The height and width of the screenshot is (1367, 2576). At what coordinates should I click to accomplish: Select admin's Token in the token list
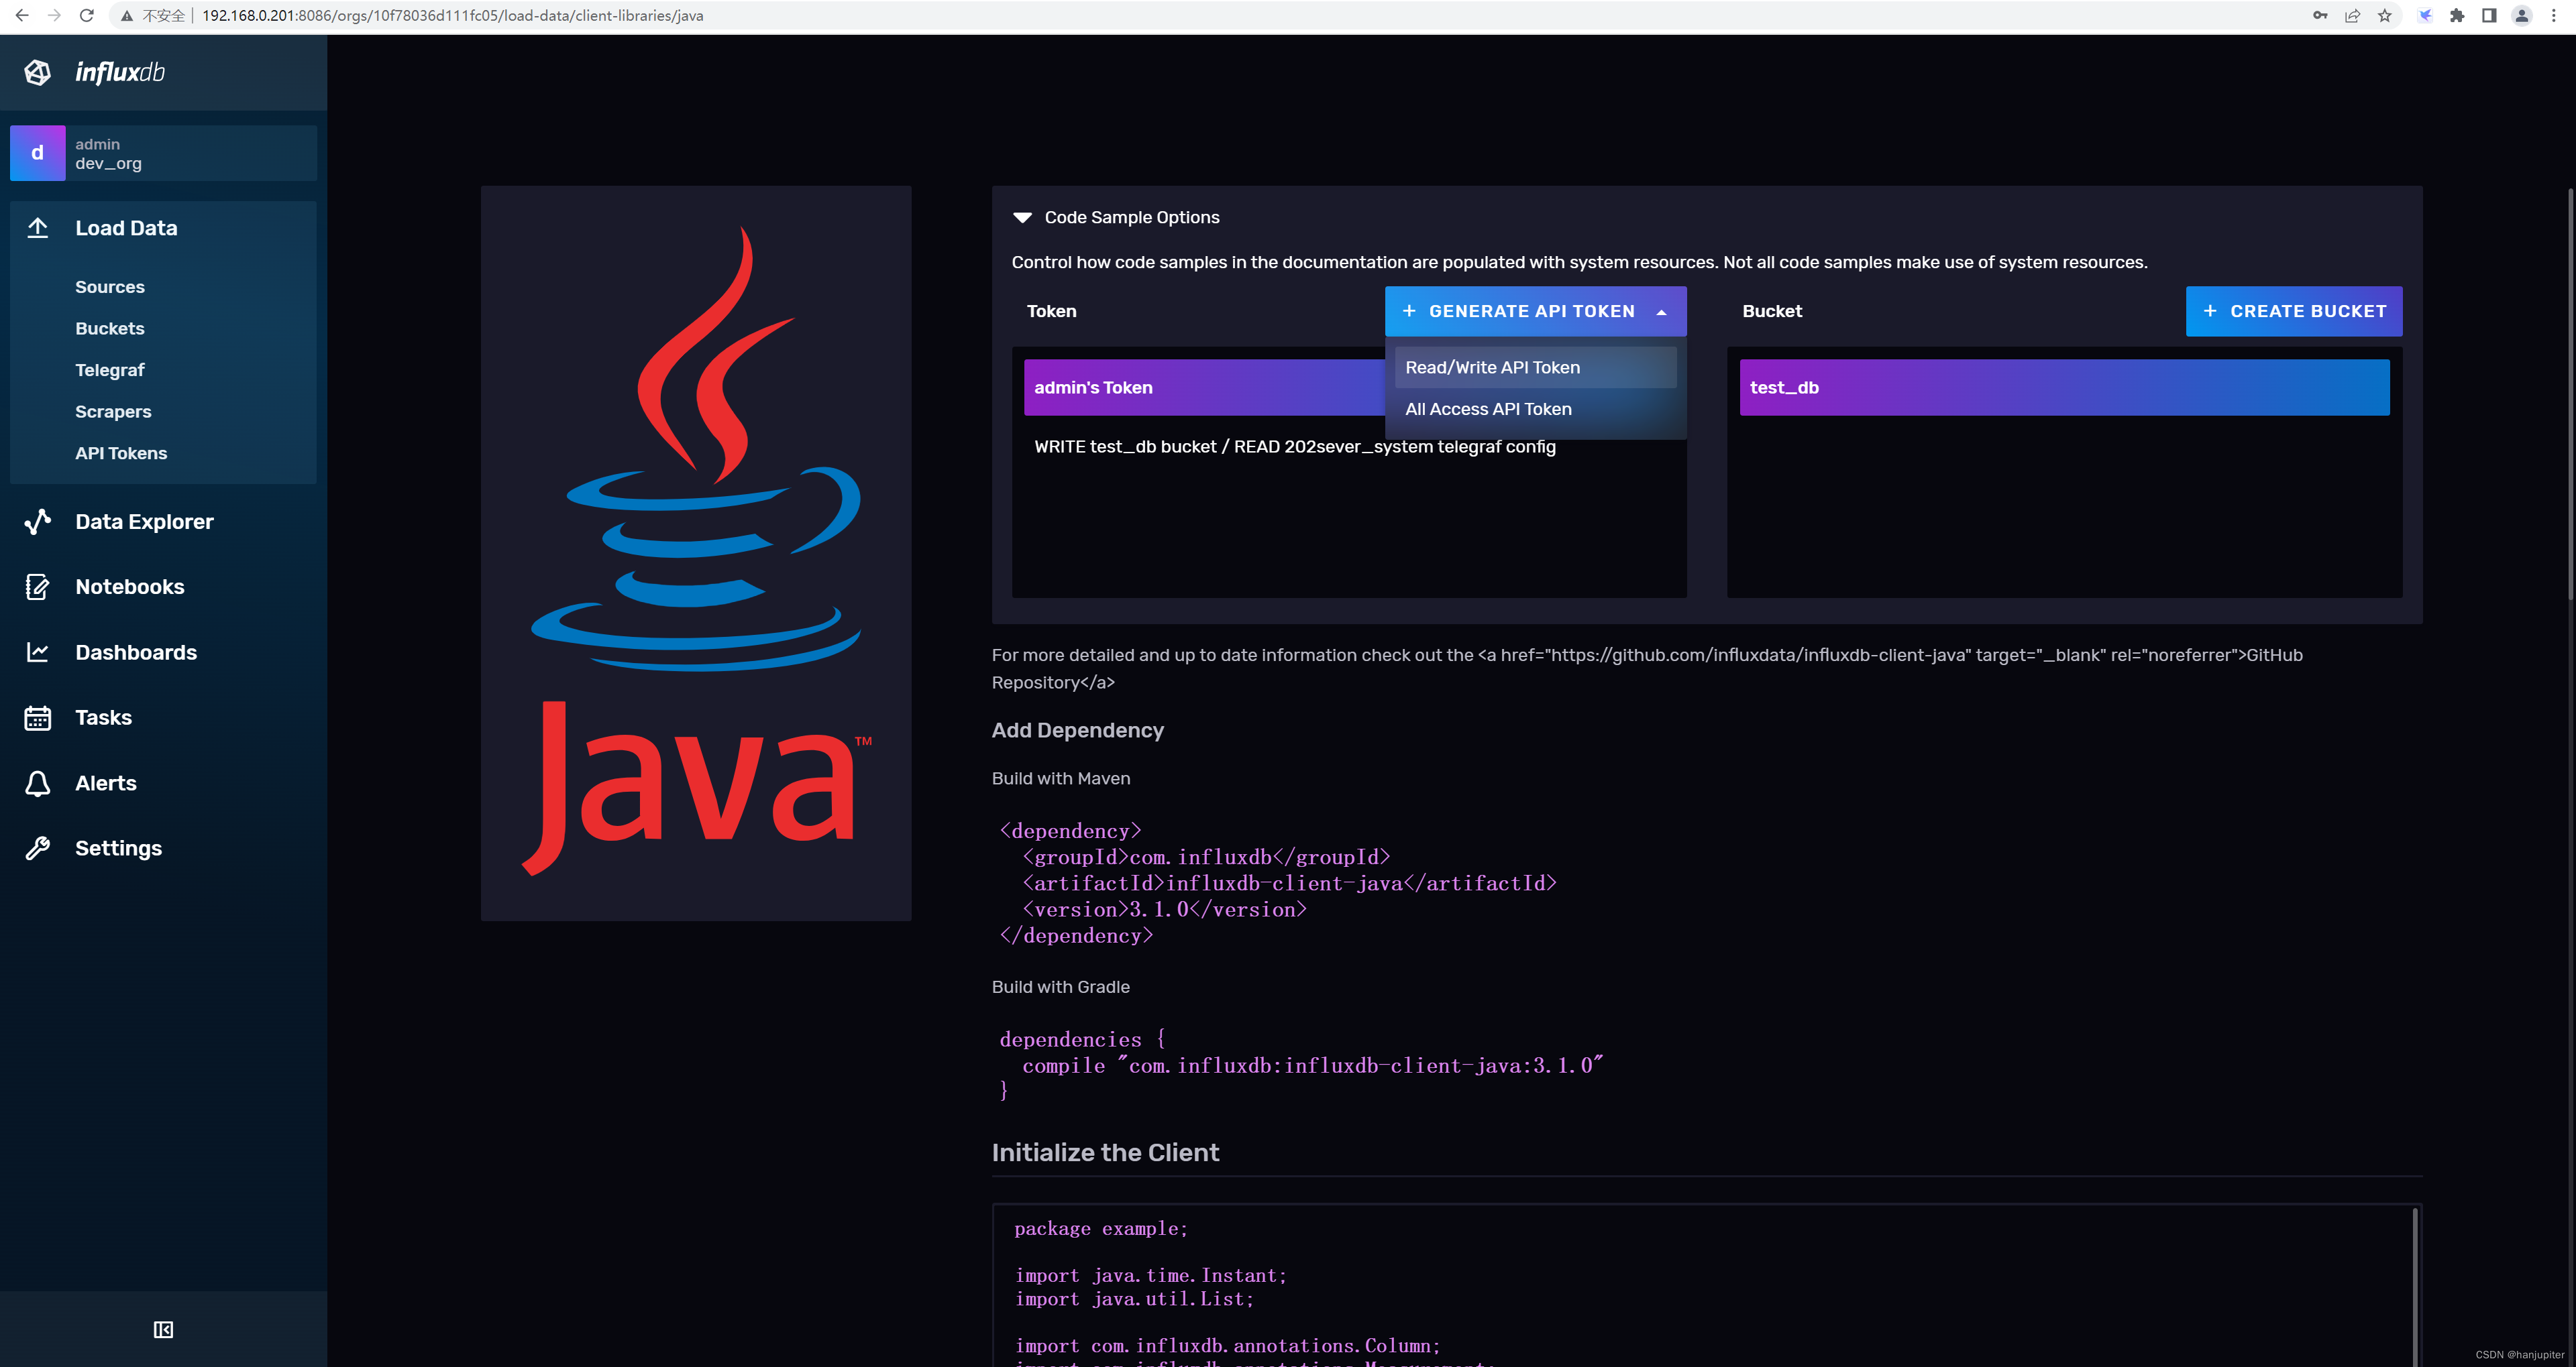pos(1204,388)
